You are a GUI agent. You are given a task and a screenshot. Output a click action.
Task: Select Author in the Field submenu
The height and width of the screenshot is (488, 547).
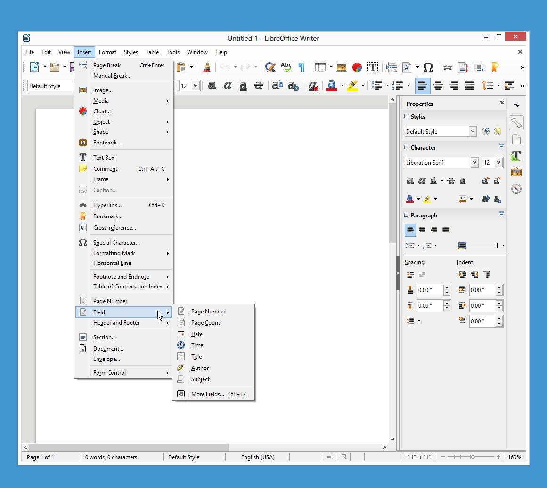point(214,368)
